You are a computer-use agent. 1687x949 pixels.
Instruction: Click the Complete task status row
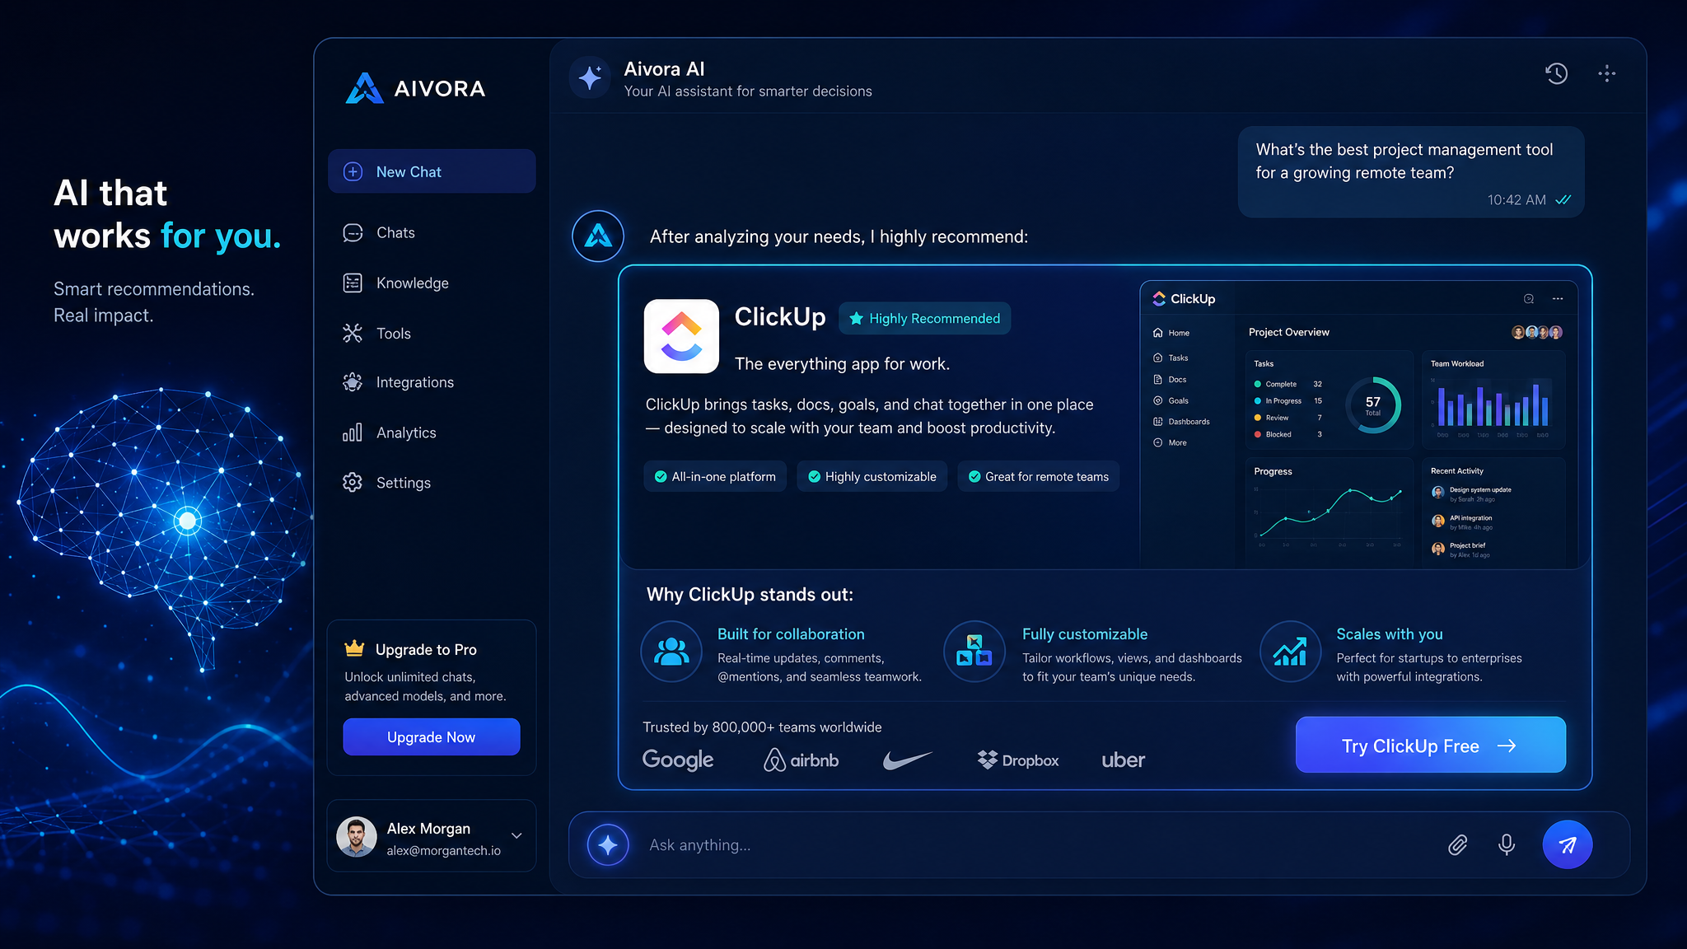pos(1287,384)
